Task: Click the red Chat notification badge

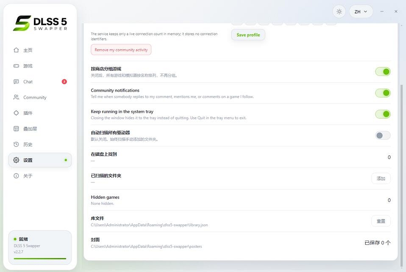Action: click(64, 81)
